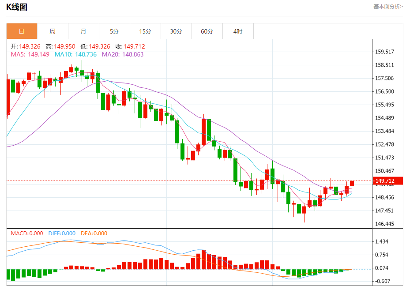Image resolution: width=406 pixels, height=286 pixels.
Task: Click the 146.445 price axis label
Action: coord(384,224)
